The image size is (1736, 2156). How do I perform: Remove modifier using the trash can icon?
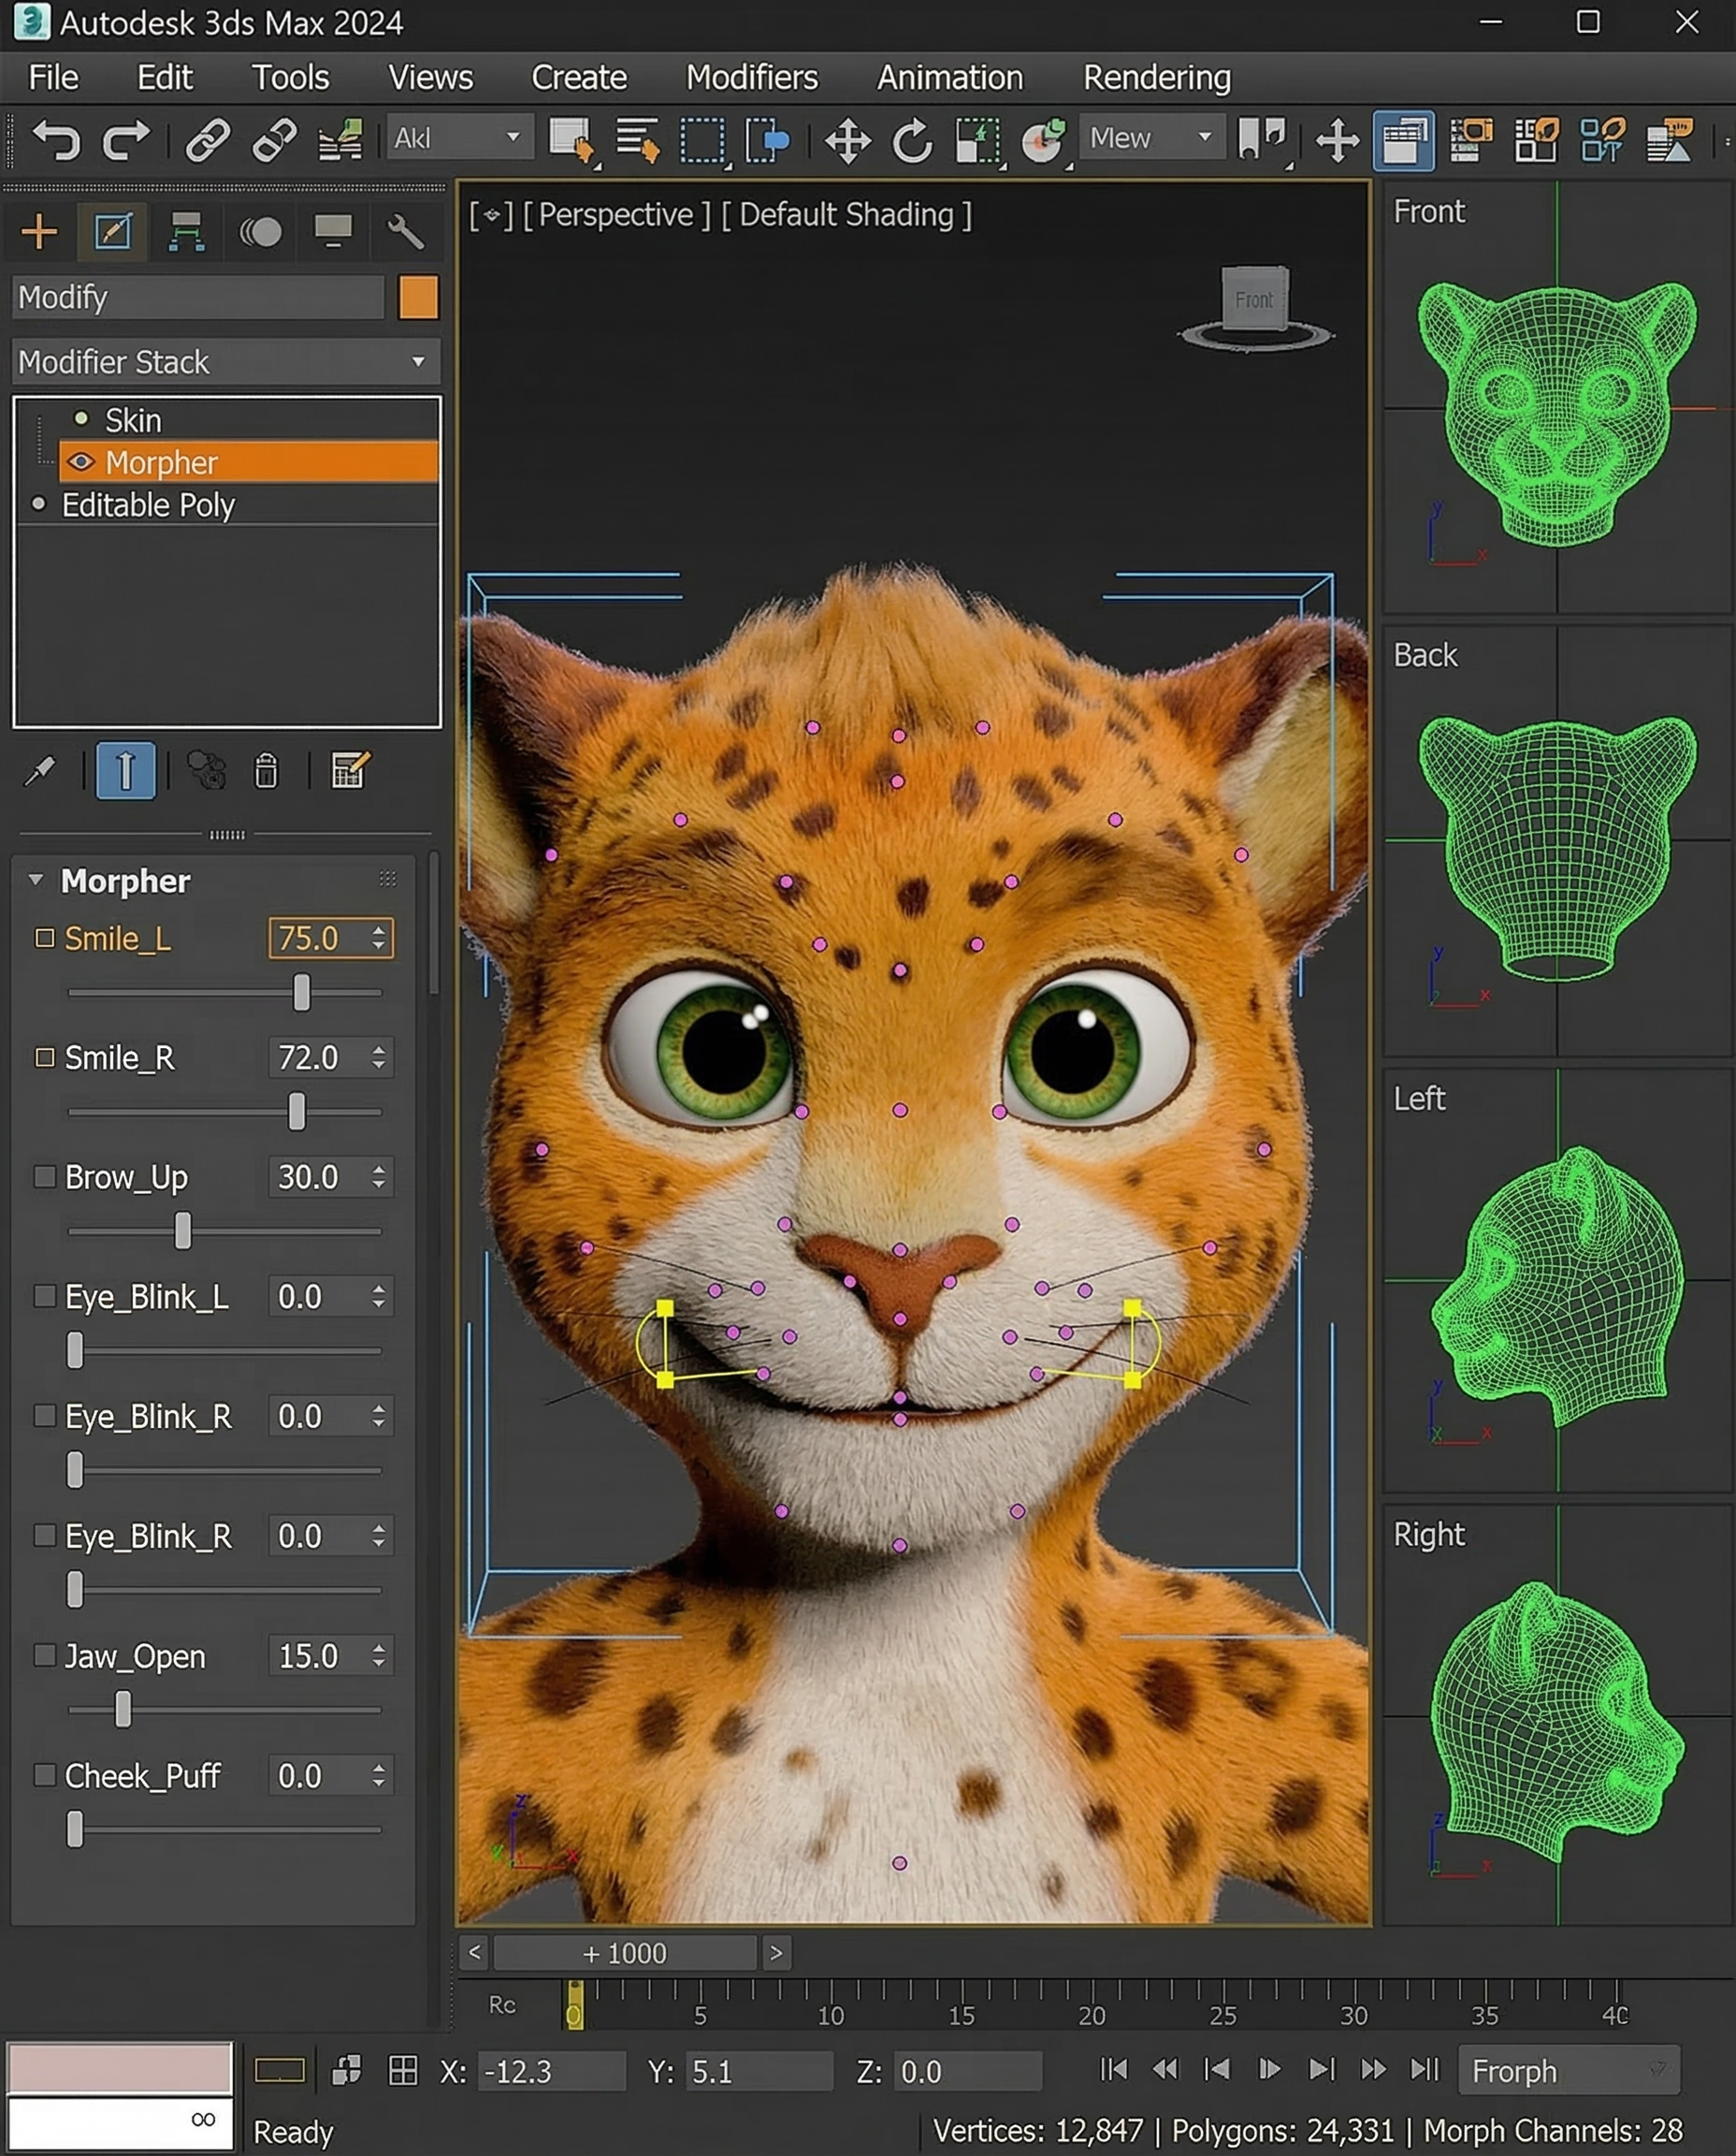[266, 770]
